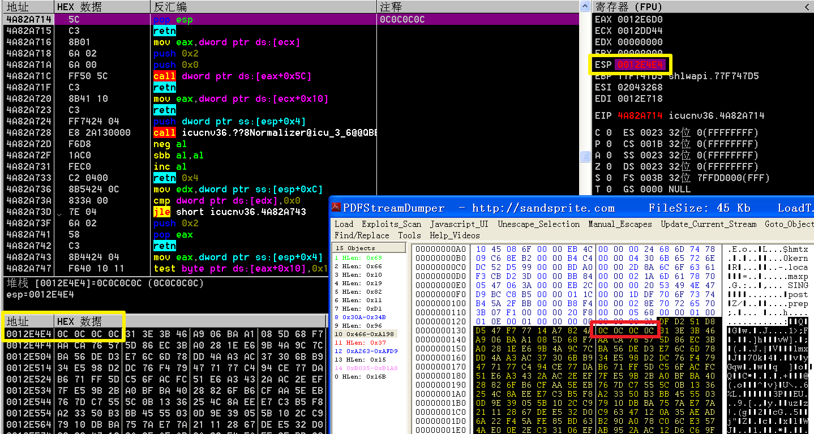This screenshot has height=434, width=814.
Task: Select object 1 HLen: 0x69
Action: click(x=359, y=257)
